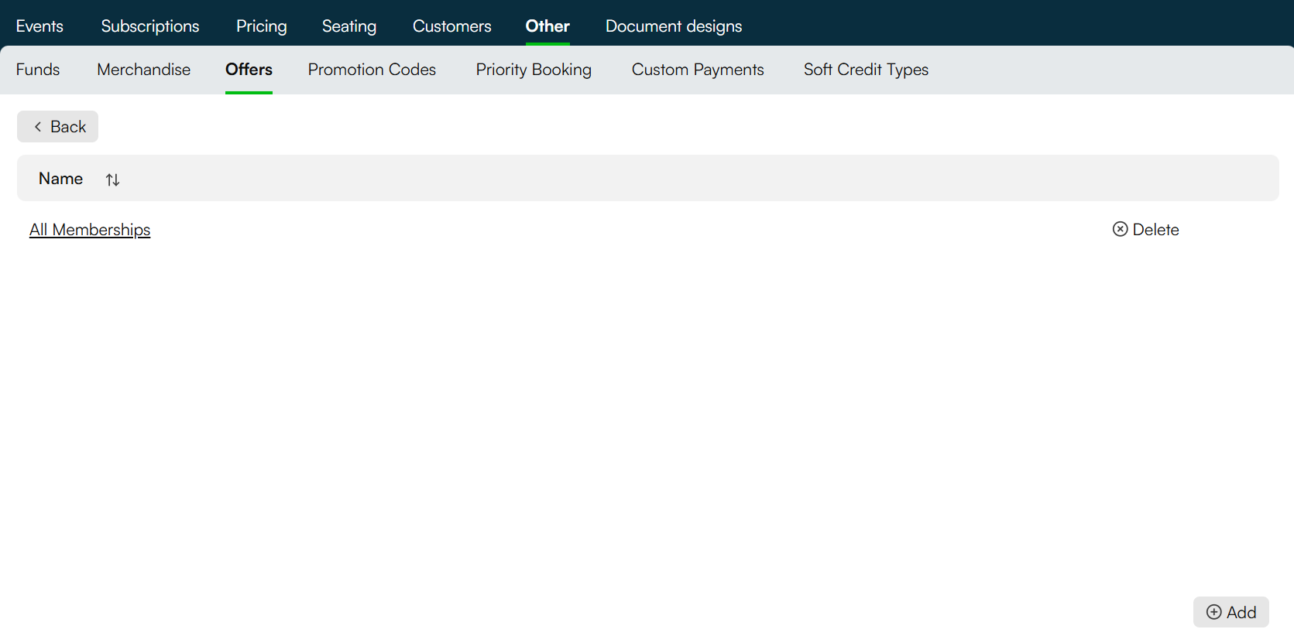Open the All Memberships offer link
1294x636 pixels.
click(x=90, y=230)
